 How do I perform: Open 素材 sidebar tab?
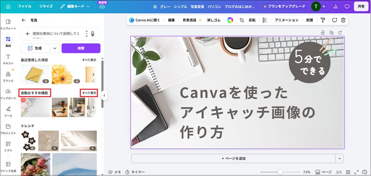click(8, 41)
